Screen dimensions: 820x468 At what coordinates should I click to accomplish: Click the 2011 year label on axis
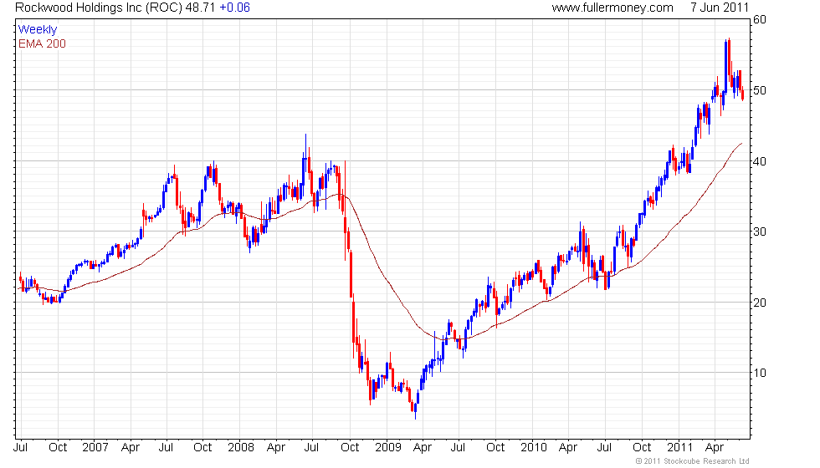pos(679,448)
